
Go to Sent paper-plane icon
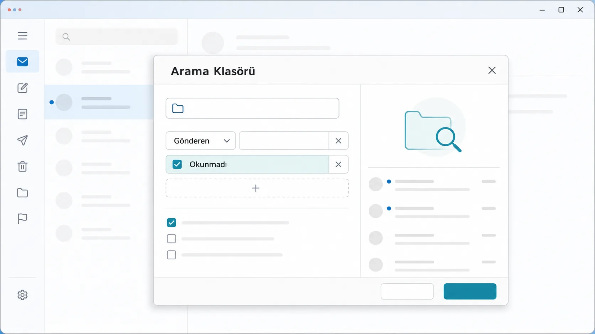click(x=22, y=140)
